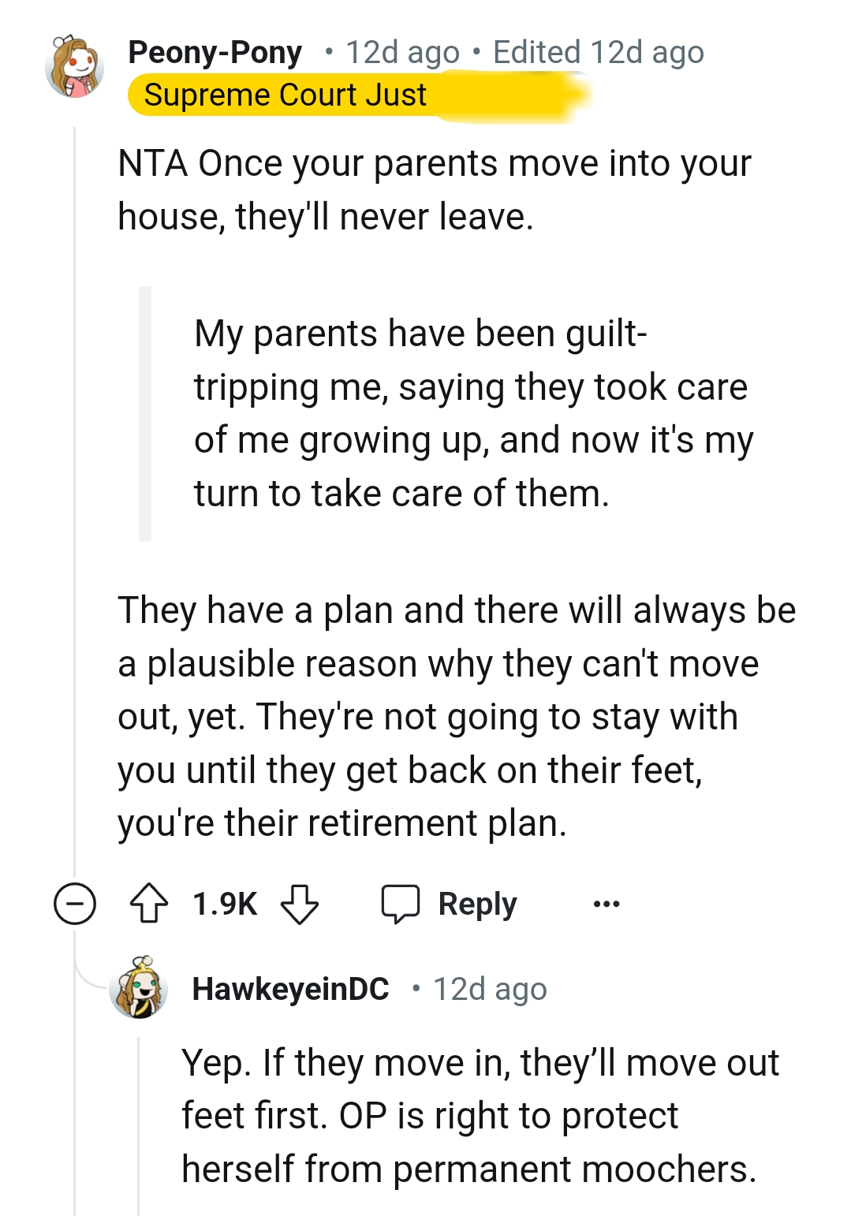This screenshot has width=851, height=1216.
Task: Open the comment options overflow menu
Action: click(x=606, y=904)
